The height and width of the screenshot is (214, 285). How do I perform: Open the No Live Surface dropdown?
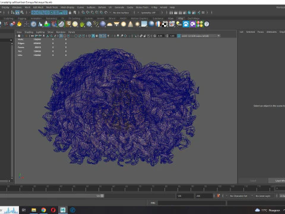pos(121,12)
